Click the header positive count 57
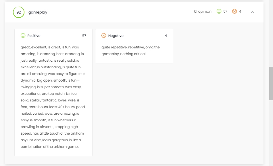 pos(225,12)
